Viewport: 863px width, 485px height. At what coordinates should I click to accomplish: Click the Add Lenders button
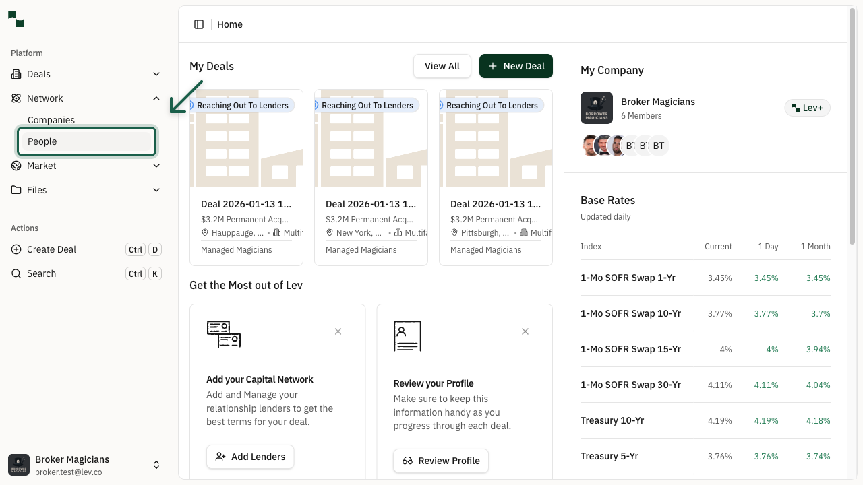250,457
